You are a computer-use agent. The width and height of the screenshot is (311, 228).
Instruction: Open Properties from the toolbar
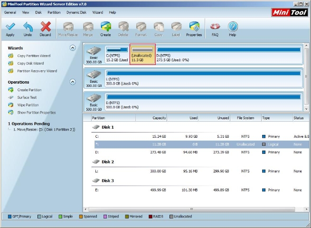click(194, 29)
